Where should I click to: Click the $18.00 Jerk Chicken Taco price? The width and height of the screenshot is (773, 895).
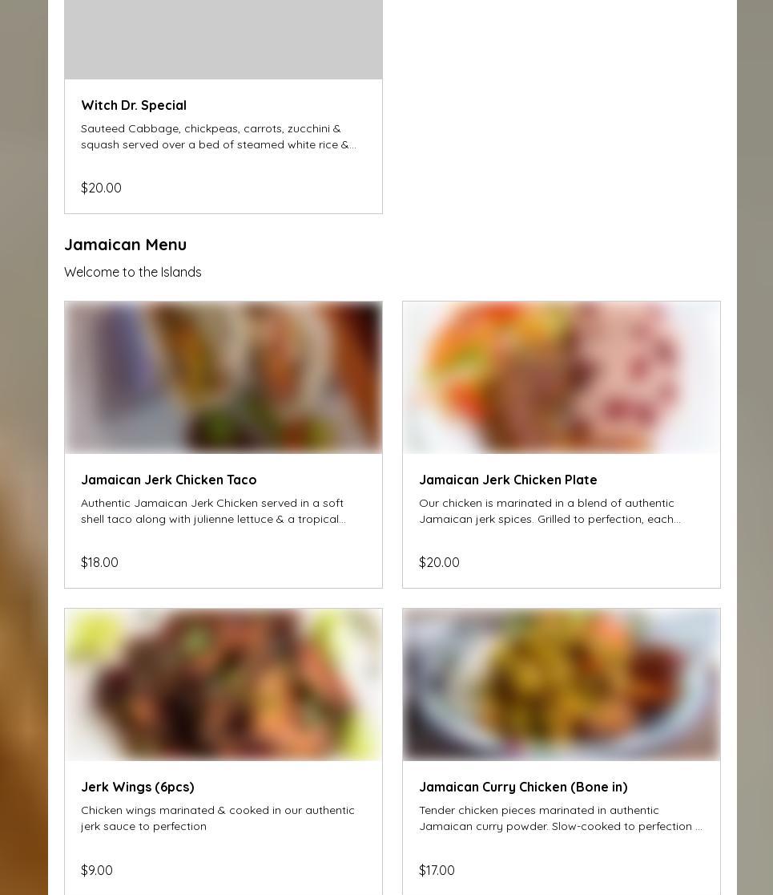100,562
